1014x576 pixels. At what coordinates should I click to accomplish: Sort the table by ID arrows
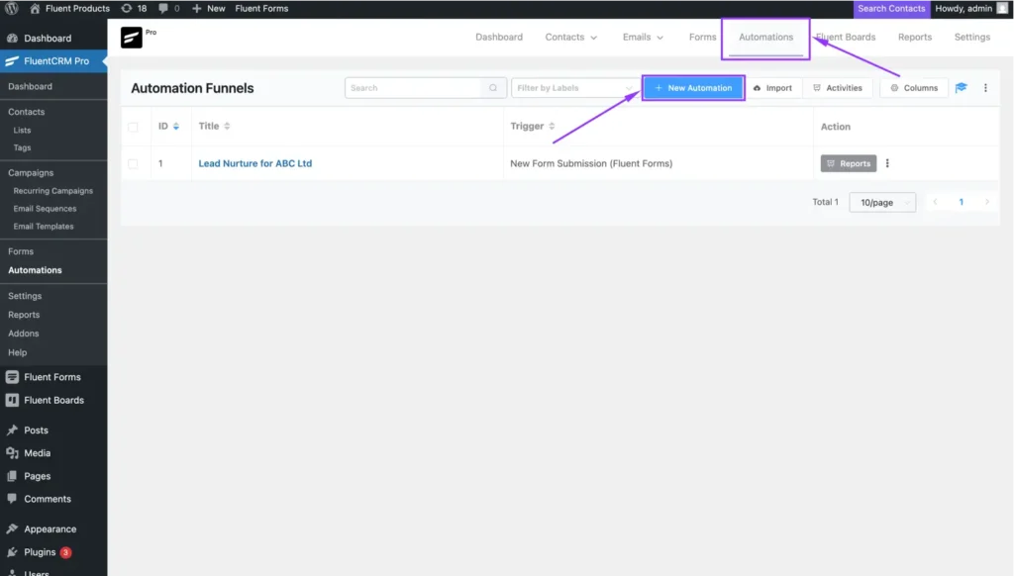pyautogui.click(x=176, y=126)
